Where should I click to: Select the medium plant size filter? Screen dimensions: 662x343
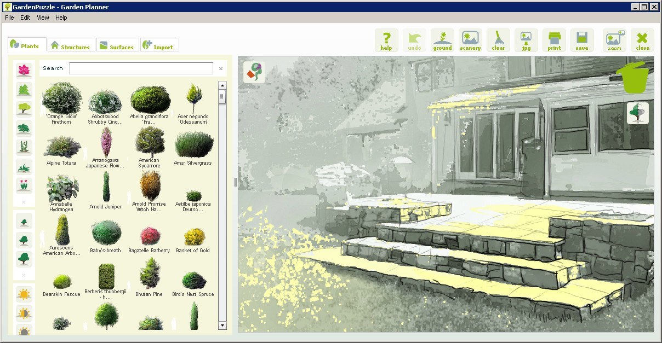point(24,240)
